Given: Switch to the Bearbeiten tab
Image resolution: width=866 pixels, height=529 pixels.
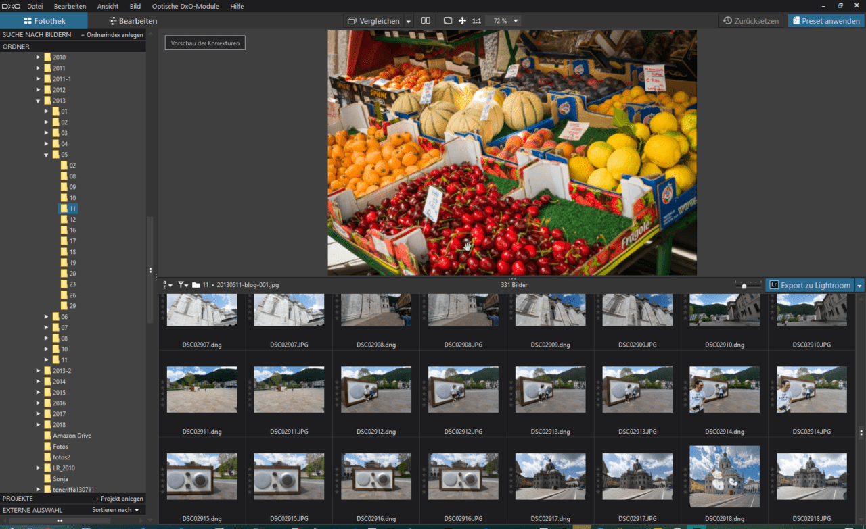Looking at the screenshot, I should pyautogui.click(x=133, y=21).
